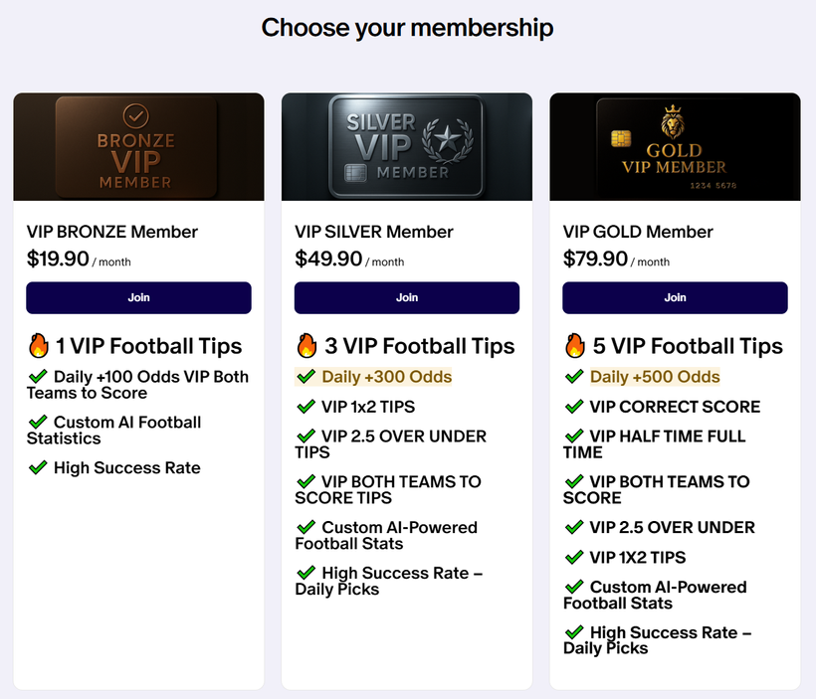The width and height of the screenshot is (816, 699).
Task: Click the checkmark beside VIP 1x2 TIPS
Action: [x=306, y=407]
